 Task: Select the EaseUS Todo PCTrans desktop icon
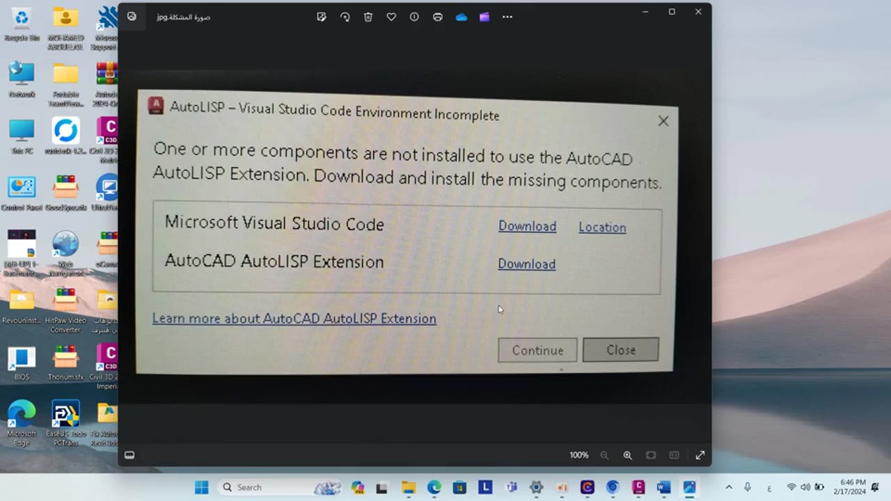click(66, 423)
